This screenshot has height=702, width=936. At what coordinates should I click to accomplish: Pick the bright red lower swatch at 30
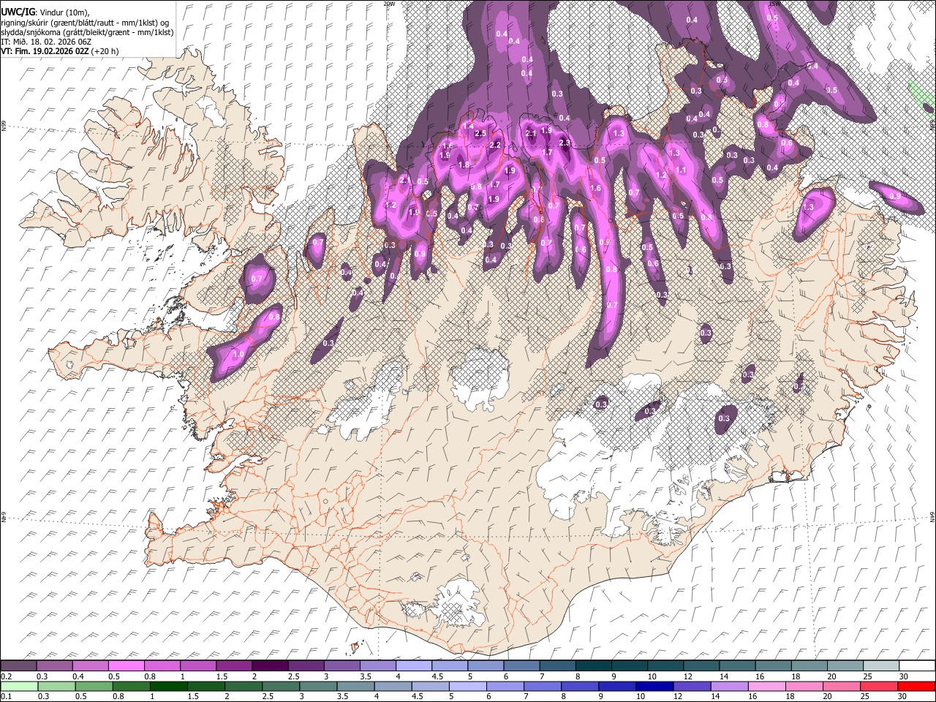[916, 686]
